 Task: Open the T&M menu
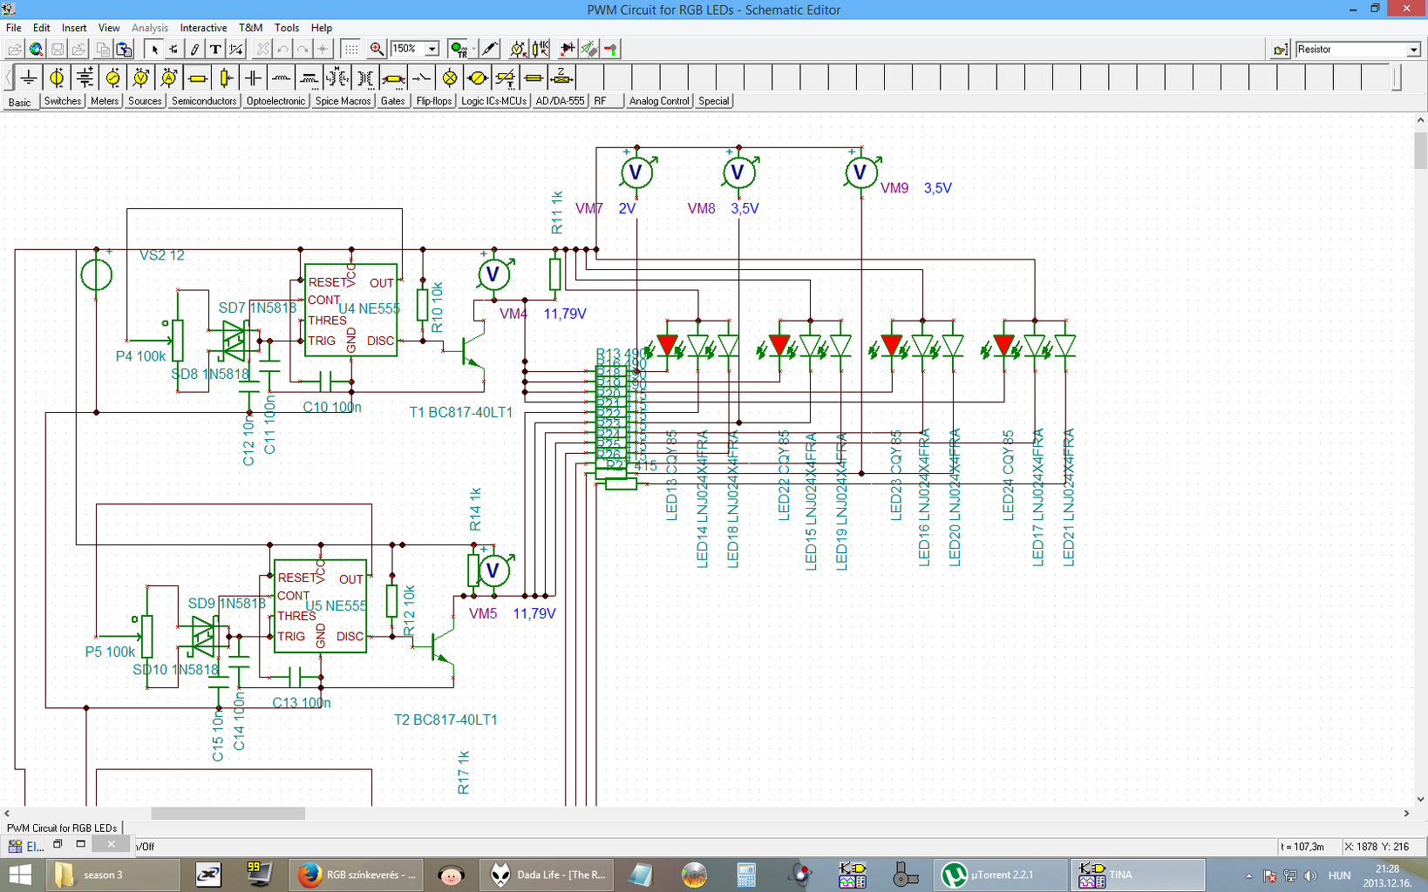[x=250, y=28]
